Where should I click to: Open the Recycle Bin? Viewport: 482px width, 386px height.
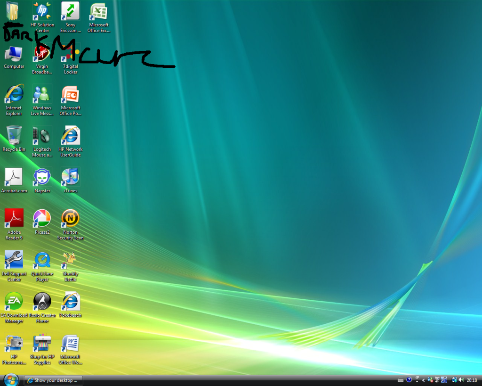[14, 139]
